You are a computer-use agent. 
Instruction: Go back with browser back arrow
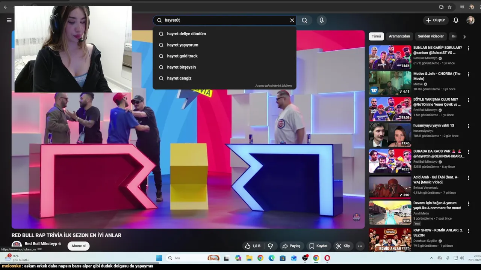pyautogui.click(x=5, y=7)
